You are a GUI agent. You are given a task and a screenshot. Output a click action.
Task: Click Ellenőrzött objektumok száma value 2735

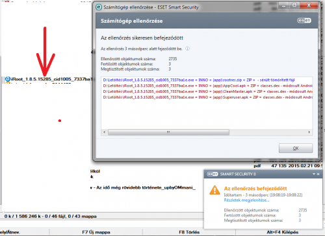point(173,59)
